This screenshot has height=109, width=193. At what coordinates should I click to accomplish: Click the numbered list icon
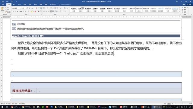pos(48,8)
